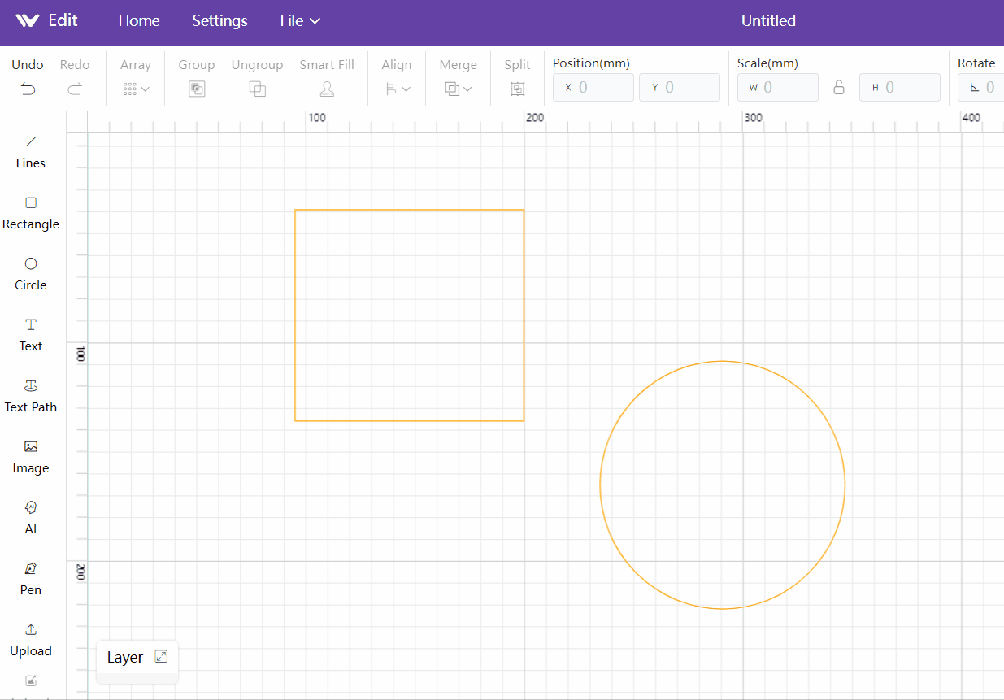The image size is (1004, 700).
Task: Click the partially visible tool below Upload
Action: 31,685
